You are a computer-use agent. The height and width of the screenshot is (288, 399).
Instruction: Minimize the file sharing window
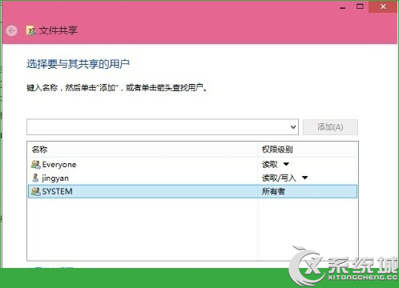pyautogui.click(x=343, y=7)
